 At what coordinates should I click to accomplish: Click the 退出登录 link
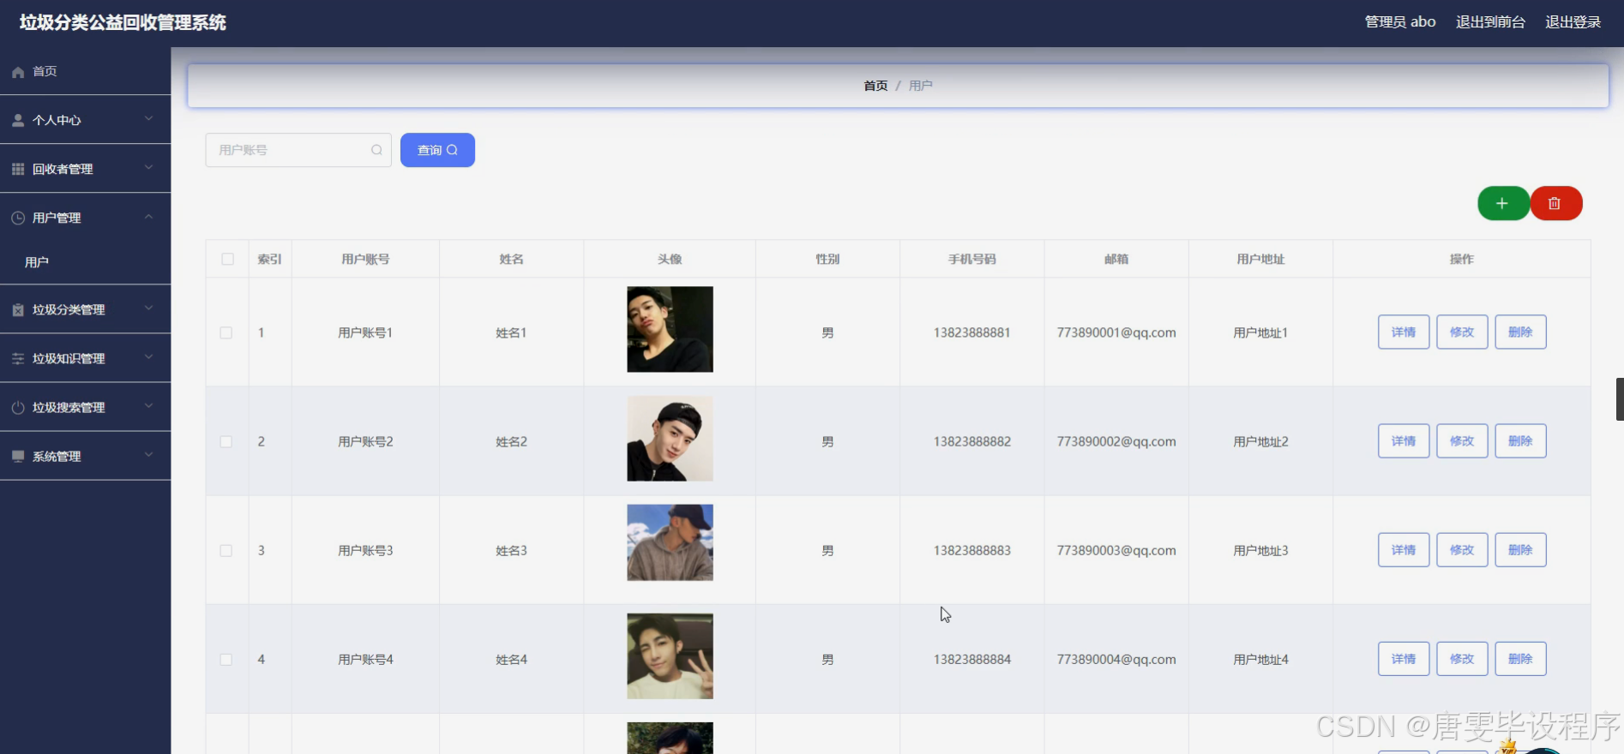tap(1573, 22)
